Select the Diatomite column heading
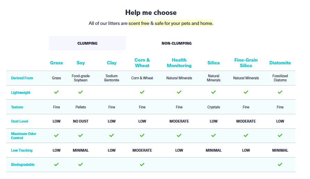 (x=280, y=63)
